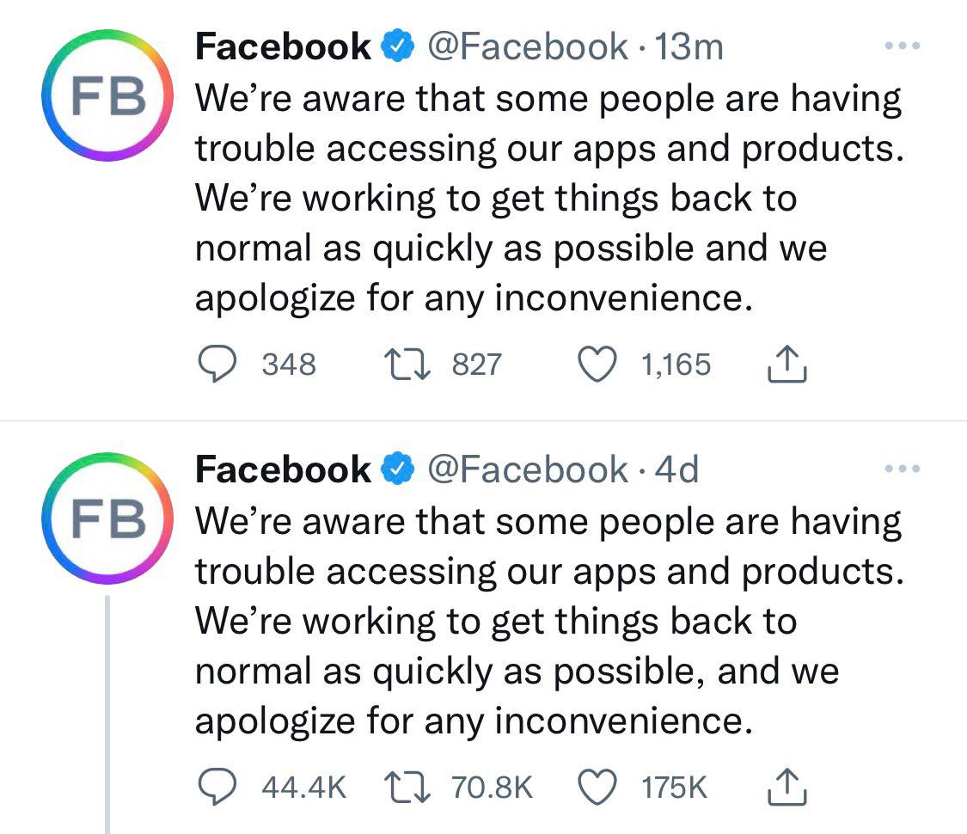
Task: Reply to the 4d Facebook tweet
Action: click(217, 787)
